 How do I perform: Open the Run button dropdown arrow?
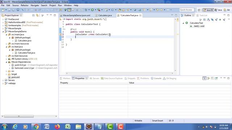pos(95,10)
